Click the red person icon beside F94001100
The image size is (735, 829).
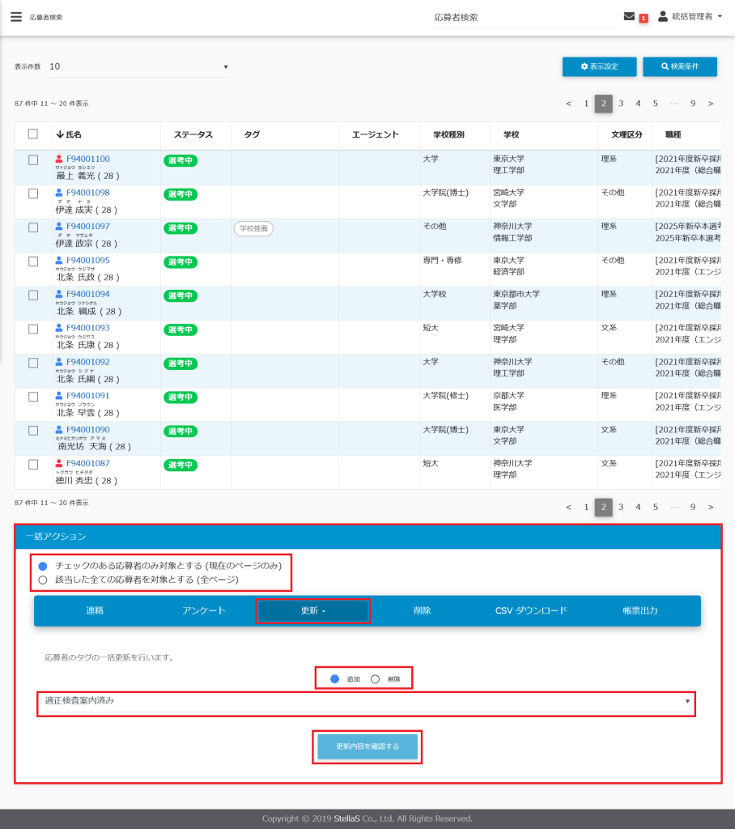click(x=59, y=159)
